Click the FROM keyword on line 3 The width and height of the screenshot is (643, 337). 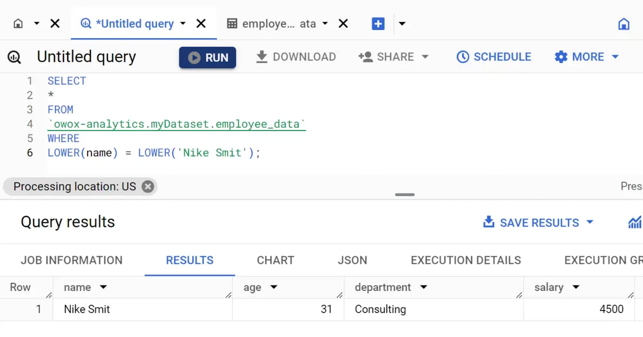pos(60,110)
